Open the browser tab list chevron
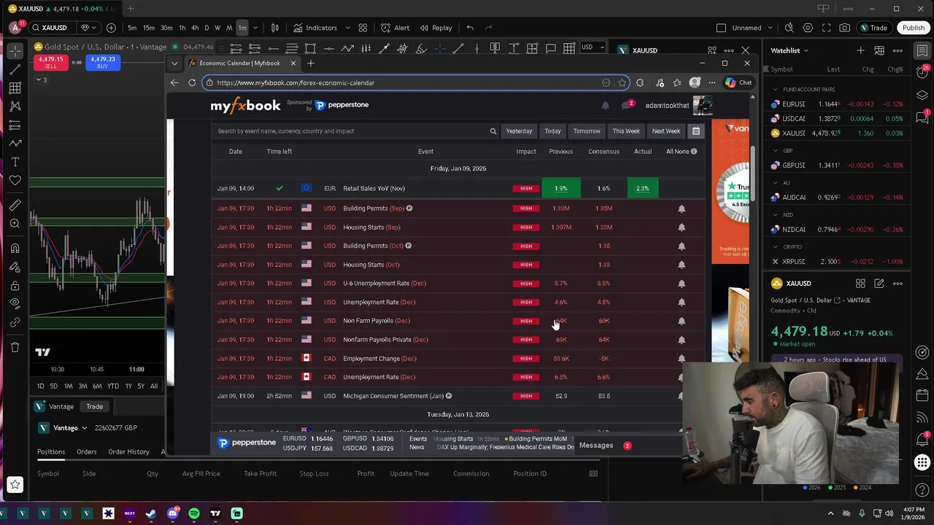Viewport: 934px width, 525px height. click(174, 63)
